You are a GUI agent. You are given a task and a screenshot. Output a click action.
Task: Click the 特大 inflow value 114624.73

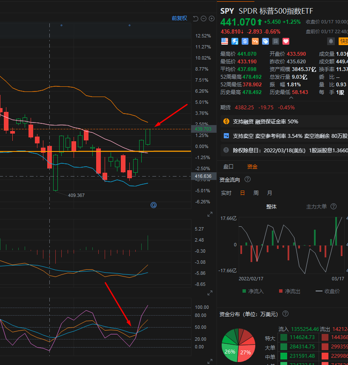coord(302,337)
